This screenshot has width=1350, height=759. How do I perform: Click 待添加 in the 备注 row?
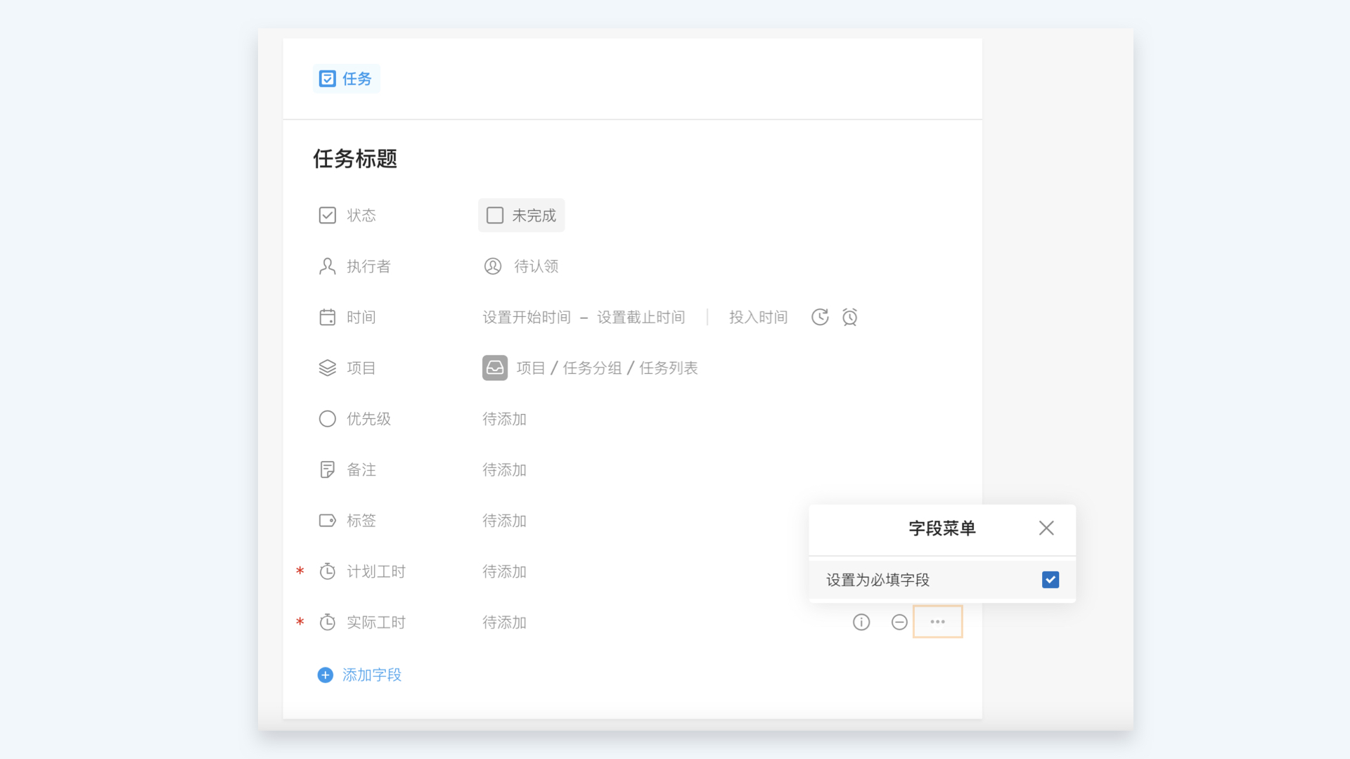coord(505,469)
